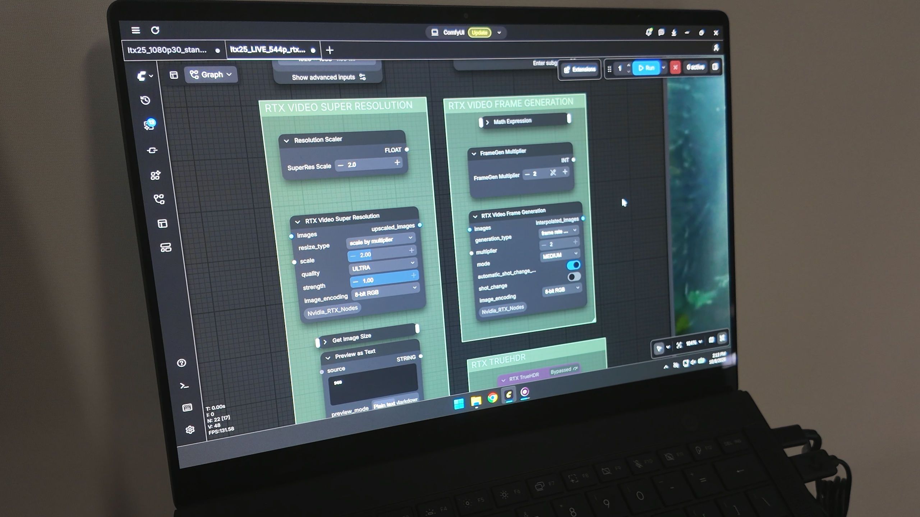Viewport: 920px width, 517px height.
Task: Open the Graph view mode dropdown
Action: [x=211, y=75]
